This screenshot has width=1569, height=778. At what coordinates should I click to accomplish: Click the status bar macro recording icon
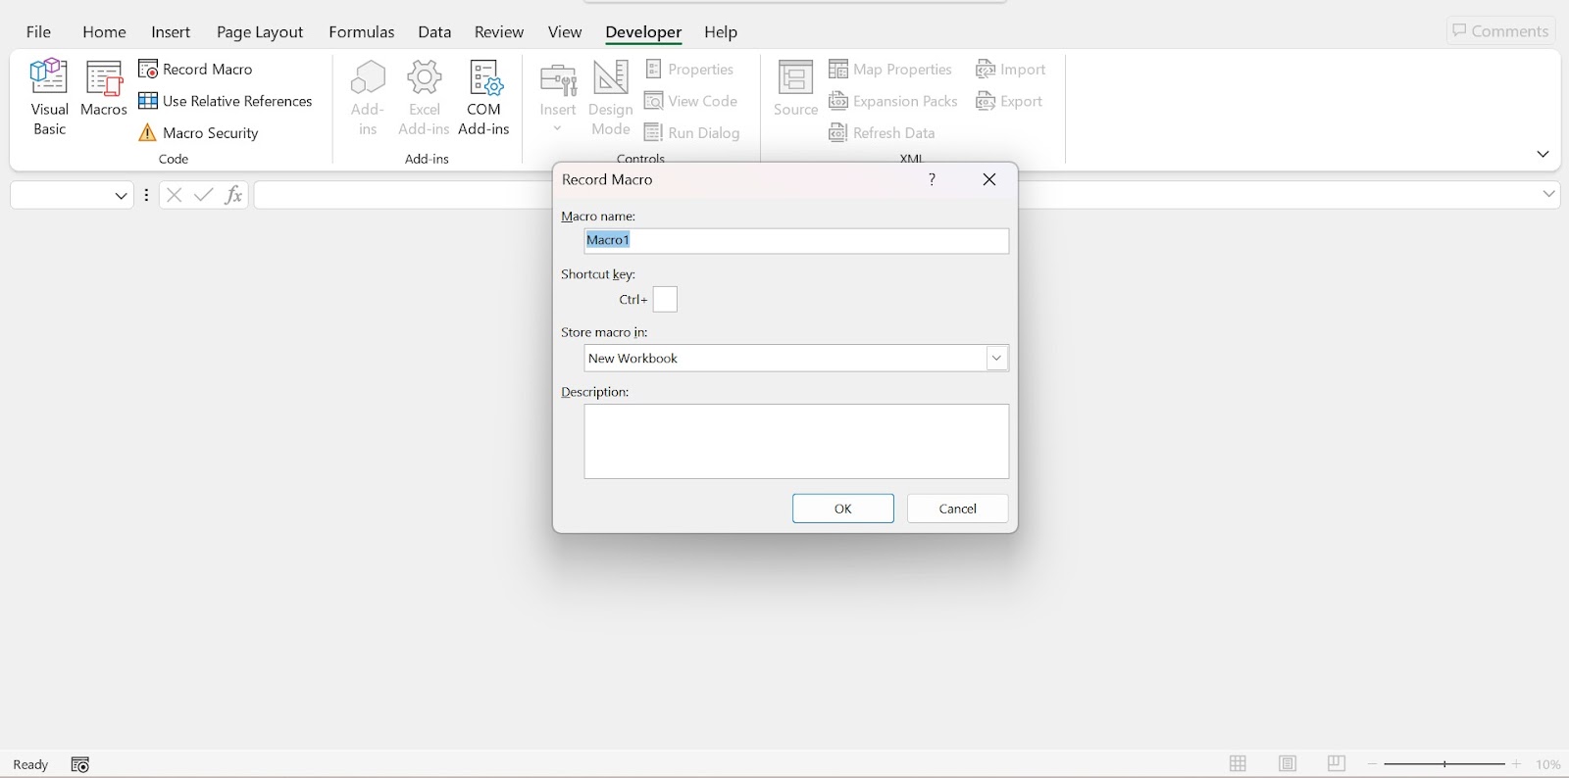80,764
